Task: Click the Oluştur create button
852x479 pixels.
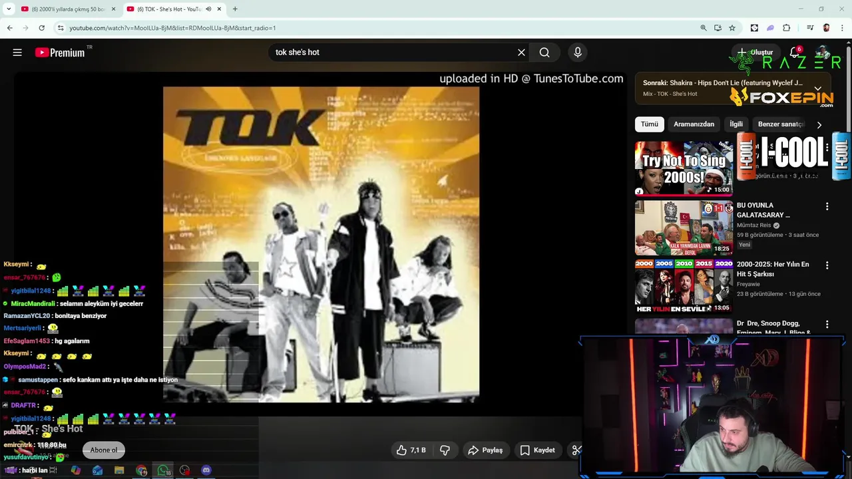Action: [755, 53]
